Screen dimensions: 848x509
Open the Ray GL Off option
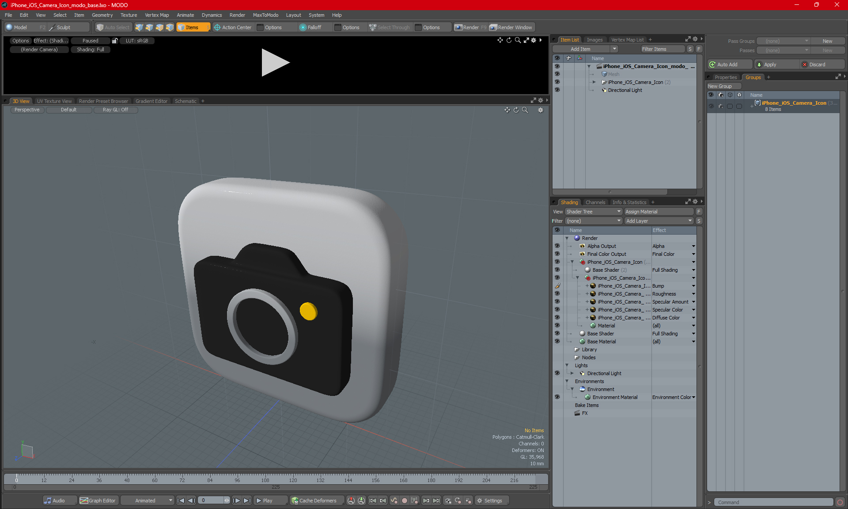tap(115, 110)
